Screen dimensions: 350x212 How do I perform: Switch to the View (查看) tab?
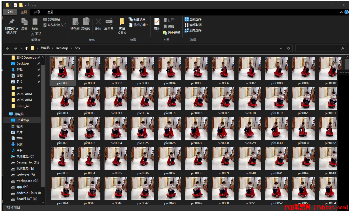point(51,12)
